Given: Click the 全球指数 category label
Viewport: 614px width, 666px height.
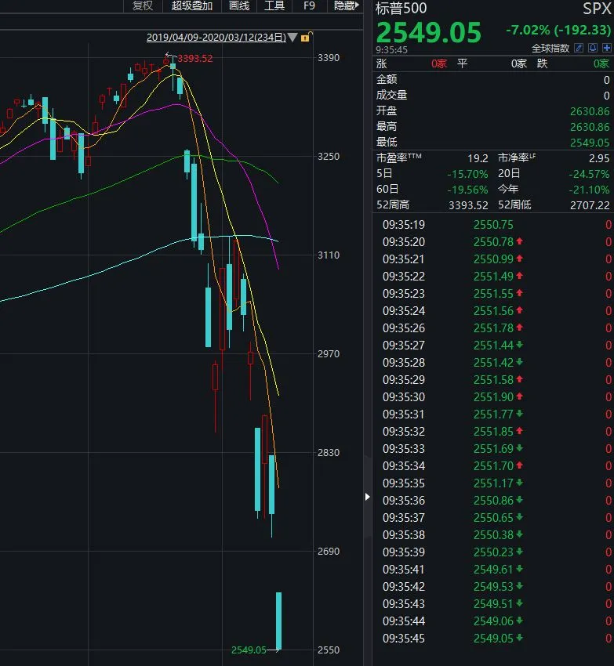Looking at the screenshot, I should (550, 48).
